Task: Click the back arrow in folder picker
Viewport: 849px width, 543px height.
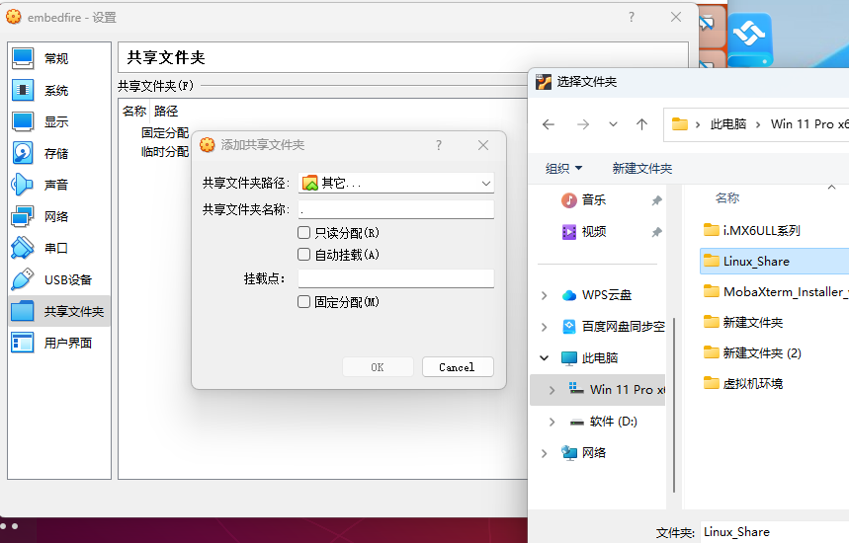Action: click(x=549, y=124)
